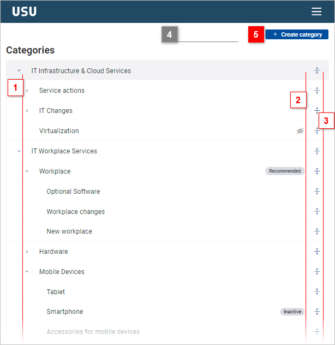Viewport: 335px width, 345px height.
Task: Click move handle for Hardware row
Action: click(317, 252)
